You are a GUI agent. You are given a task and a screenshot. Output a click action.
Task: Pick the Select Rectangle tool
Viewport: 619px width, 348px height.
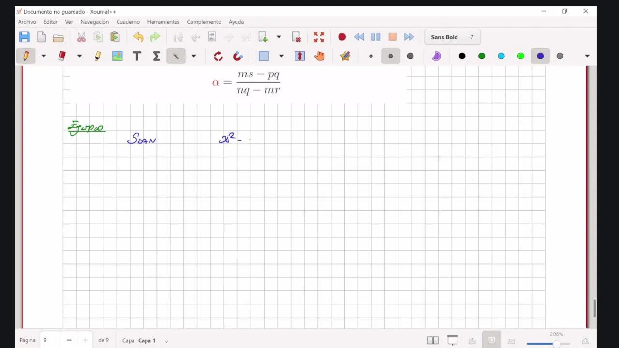(264, 56)
